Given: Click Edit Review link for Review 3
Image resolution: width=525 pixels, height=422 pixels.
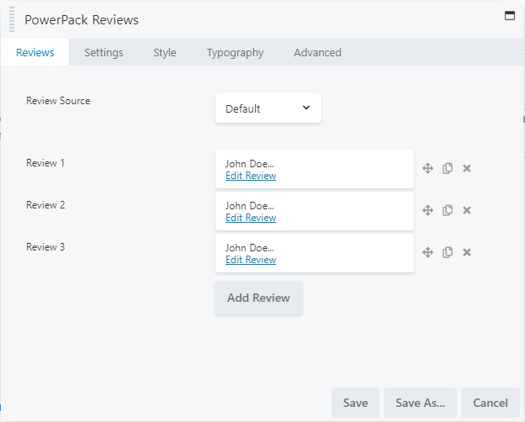Looking at the screenshot, I should pyautogui.click(x=251, y=260).
